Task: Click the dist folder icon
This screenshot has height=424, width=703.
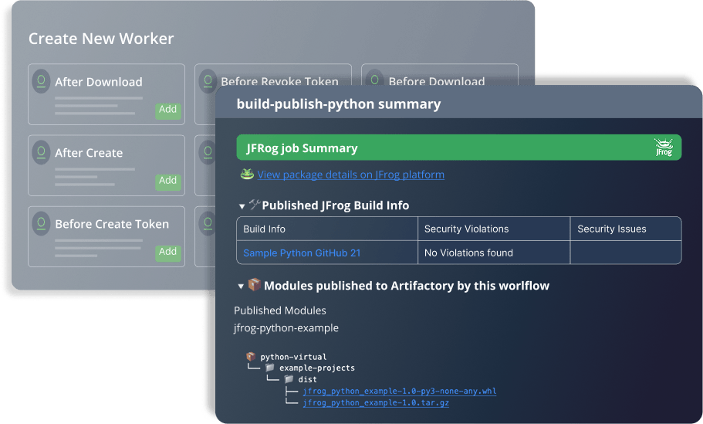Action: [x=289, y=379]
